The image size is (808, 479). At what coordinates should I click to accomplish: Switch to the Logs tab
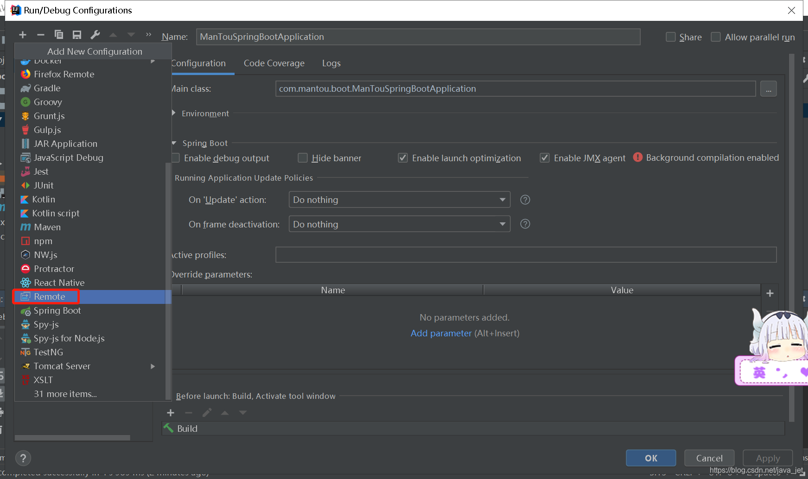point(331,63)
